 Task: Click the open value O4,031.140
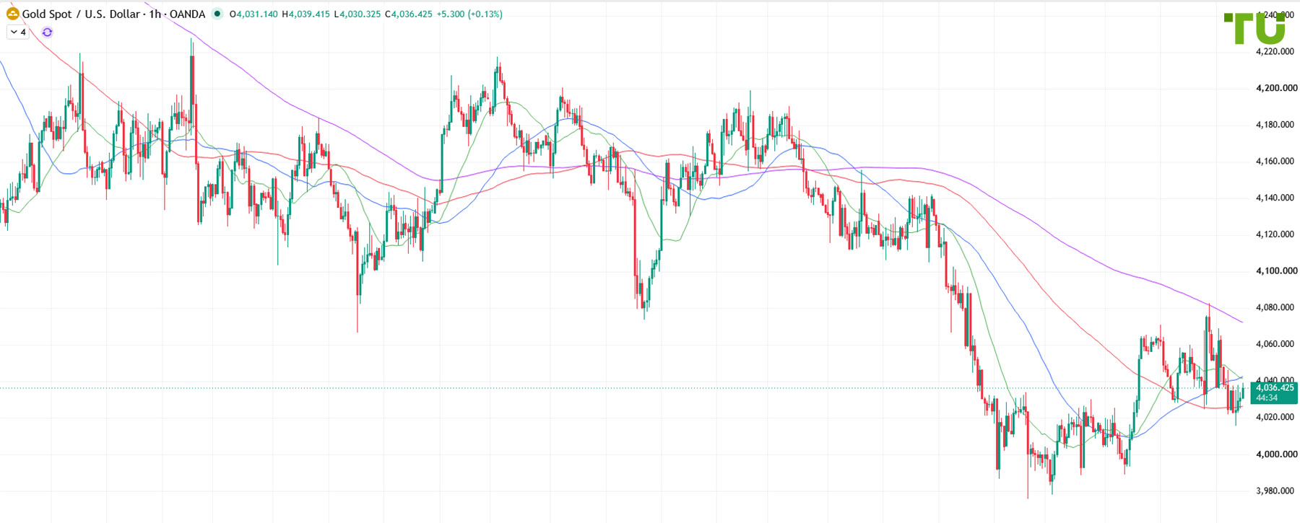[253, 14]
